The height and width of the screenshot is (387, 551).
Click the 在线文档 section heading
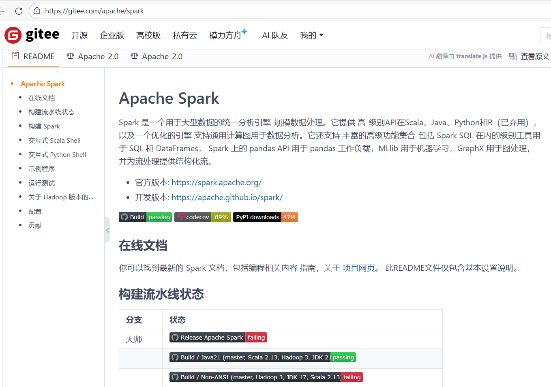[x=143, y=246]
